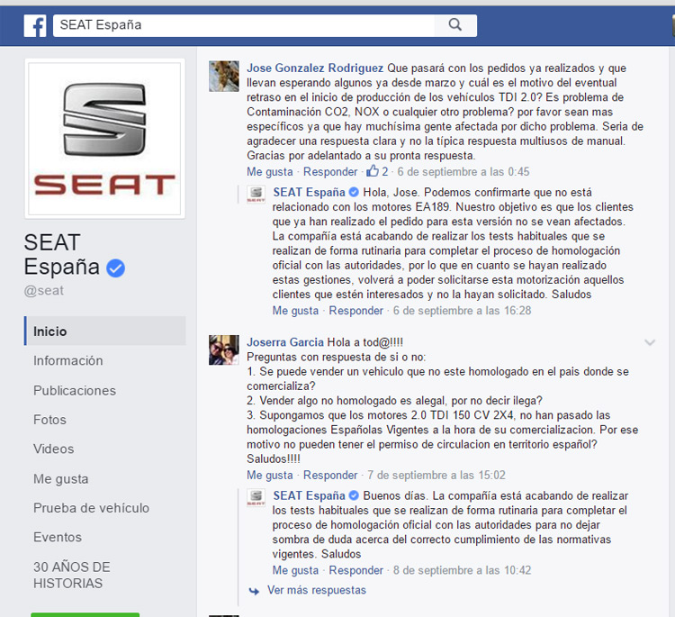Open Joserra Garcia's profile picture
This screenshot has width=675, height=617.
click(x=224, y=349)
